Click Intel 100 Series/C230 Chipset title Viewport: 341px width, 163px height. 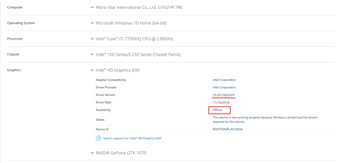(138, 54)
